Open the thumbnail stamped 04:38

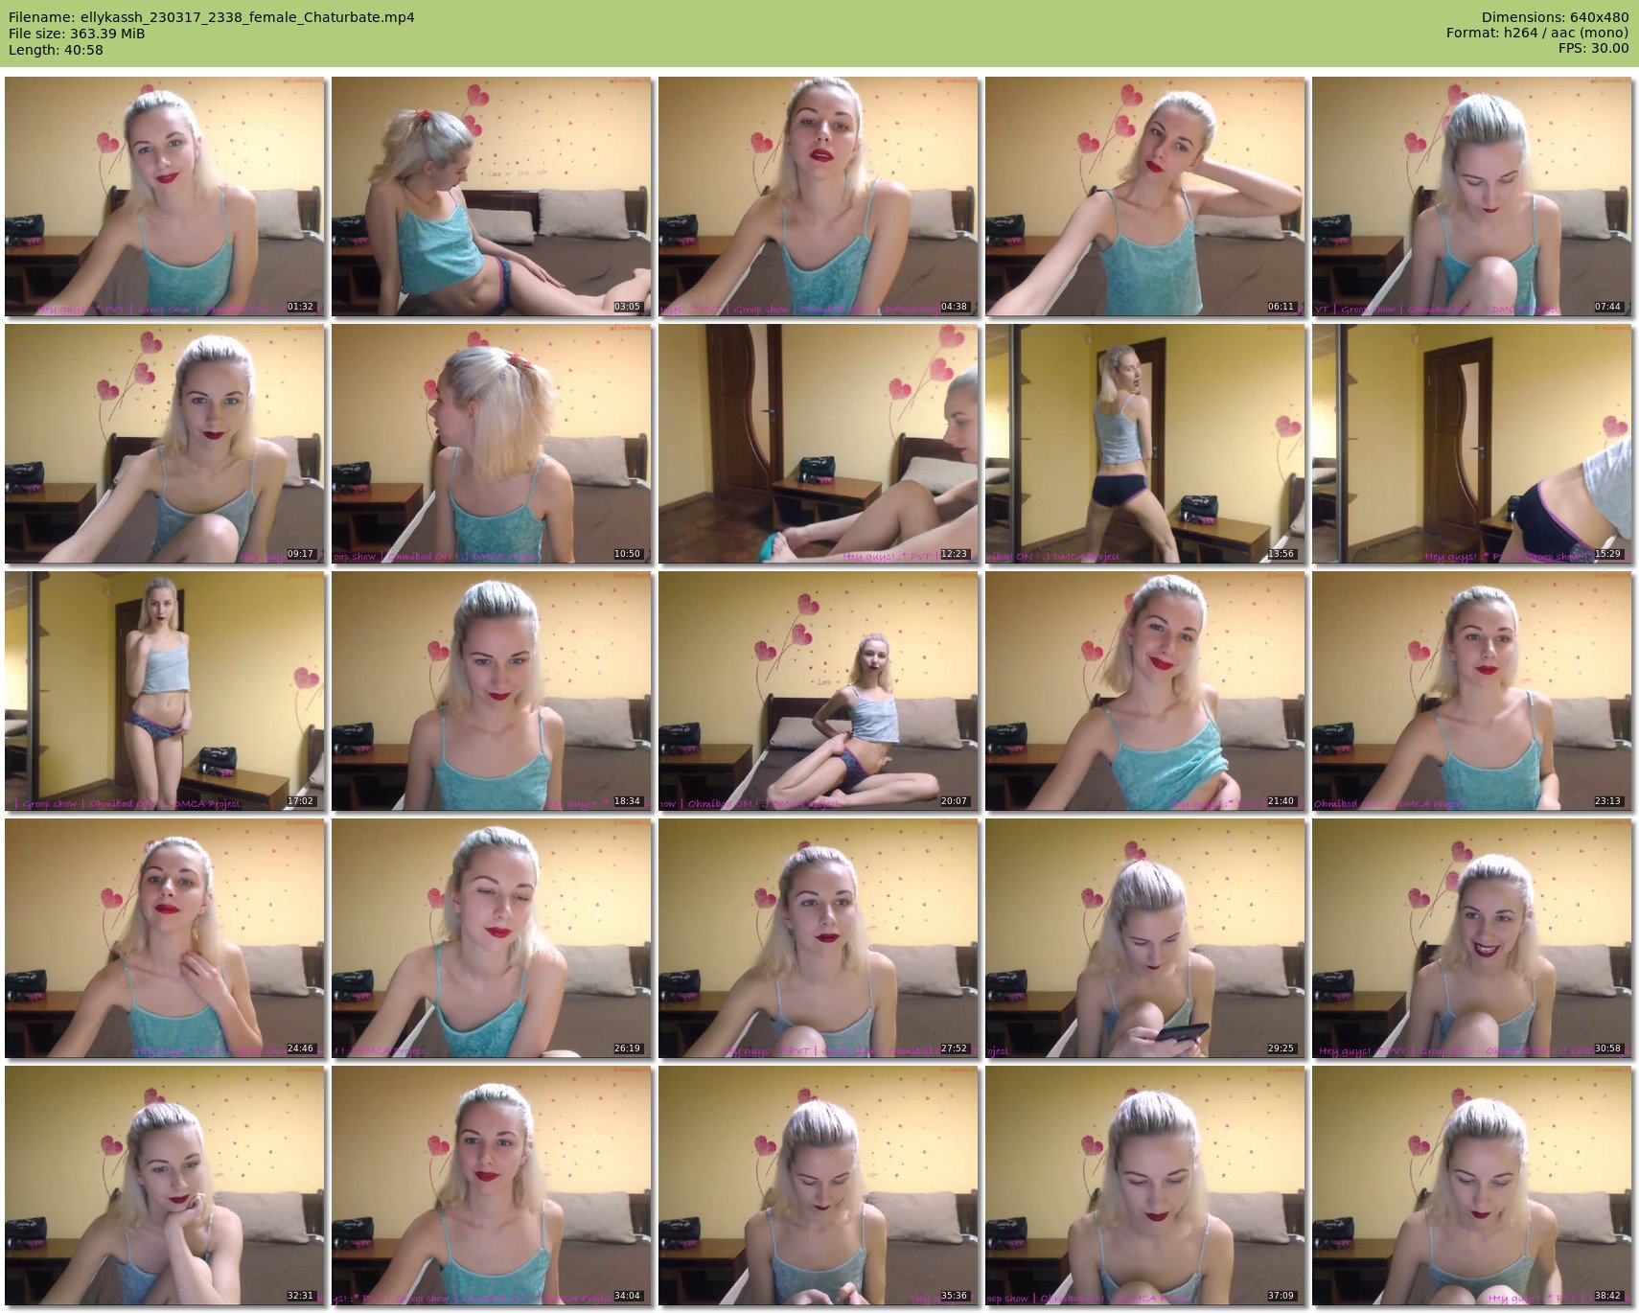[x=819, y=196]
